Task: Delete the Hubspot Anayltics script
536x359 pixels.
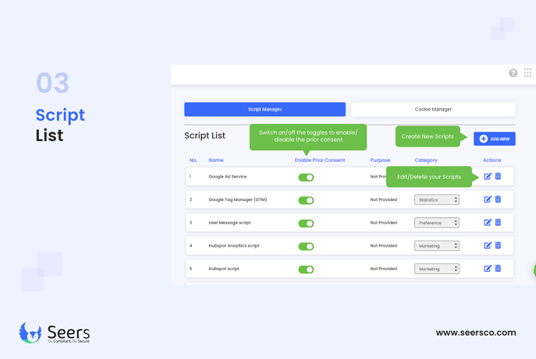Action: [498, 245]
